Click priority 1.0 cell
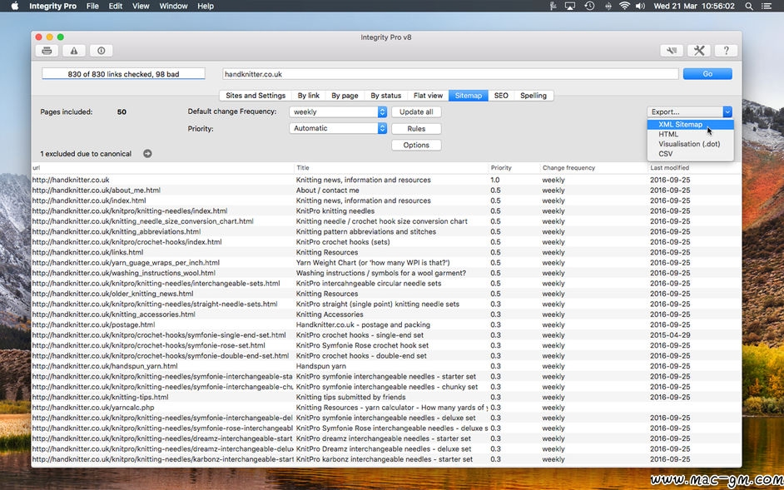The height and width of the screenshot is (490, 784). pyautogui.click(x=495, y=180)
